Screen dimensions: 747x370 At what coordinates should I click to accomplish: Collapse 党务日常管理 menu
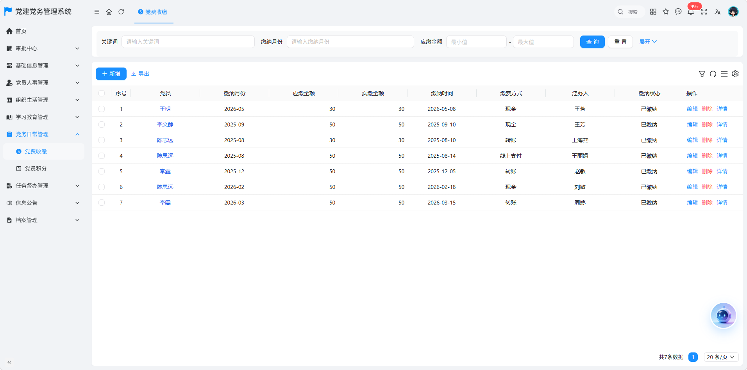click(x=43, y=134)
